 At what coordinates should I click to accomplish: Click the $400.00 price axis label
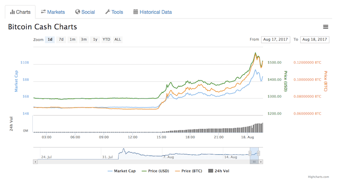coord(275,80)
